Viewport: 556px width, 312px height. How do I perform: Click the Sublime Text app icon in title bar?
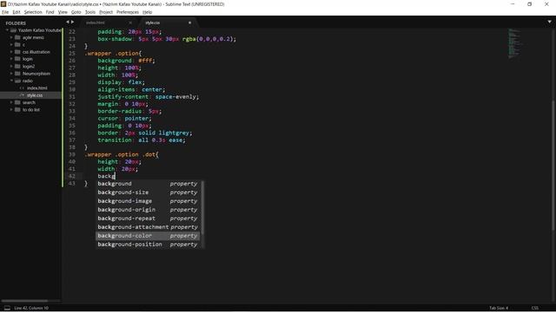(x=3, y=4)
